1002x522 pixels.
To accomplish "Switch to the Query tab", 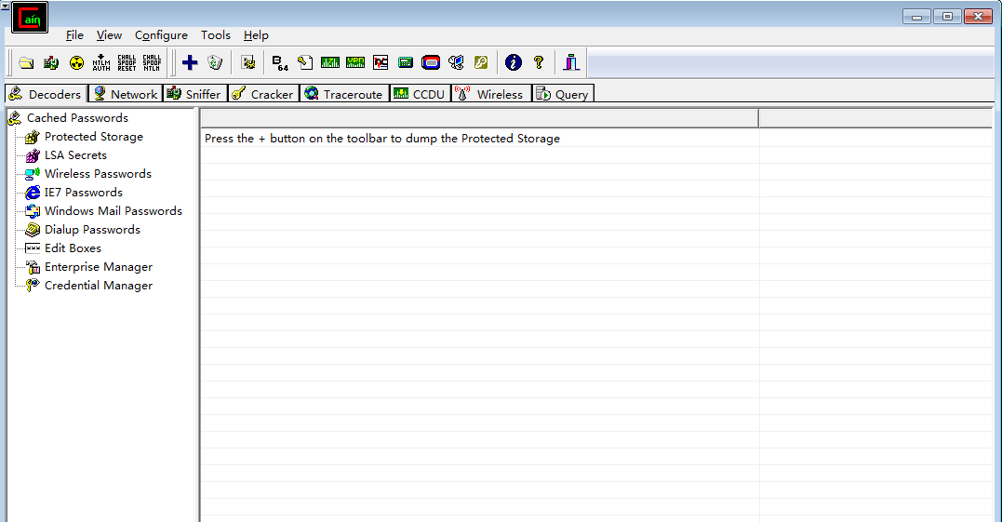I will click(x=563, y=94).
